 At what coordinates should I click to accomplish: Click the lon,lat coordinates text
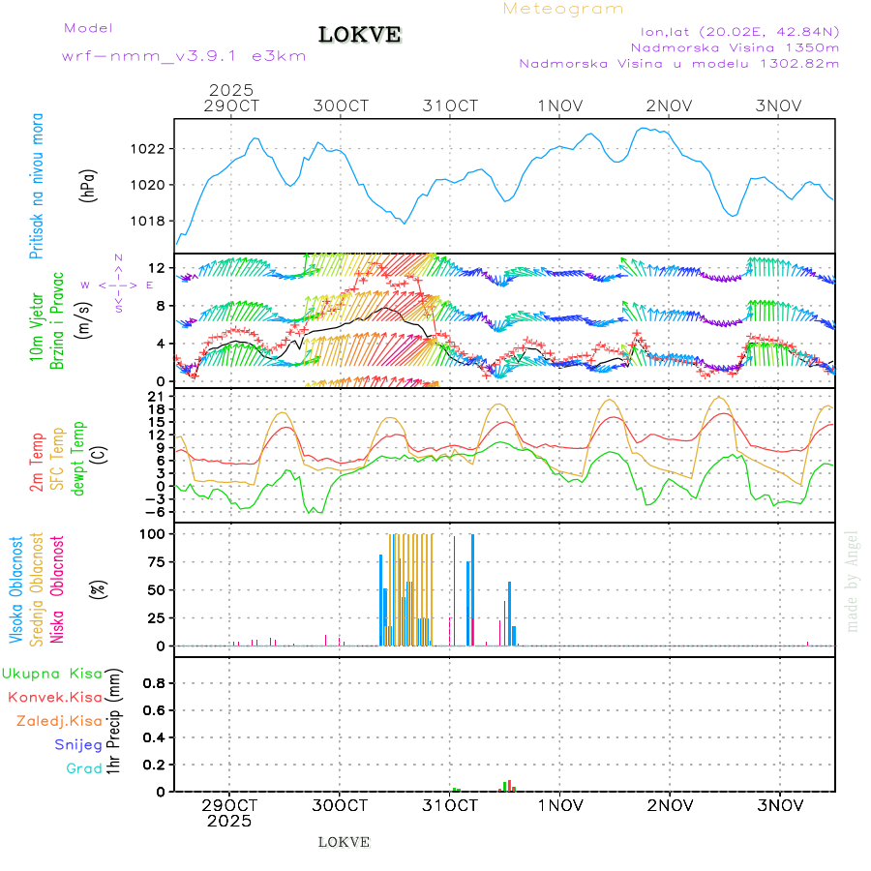(x=735, y=30)
